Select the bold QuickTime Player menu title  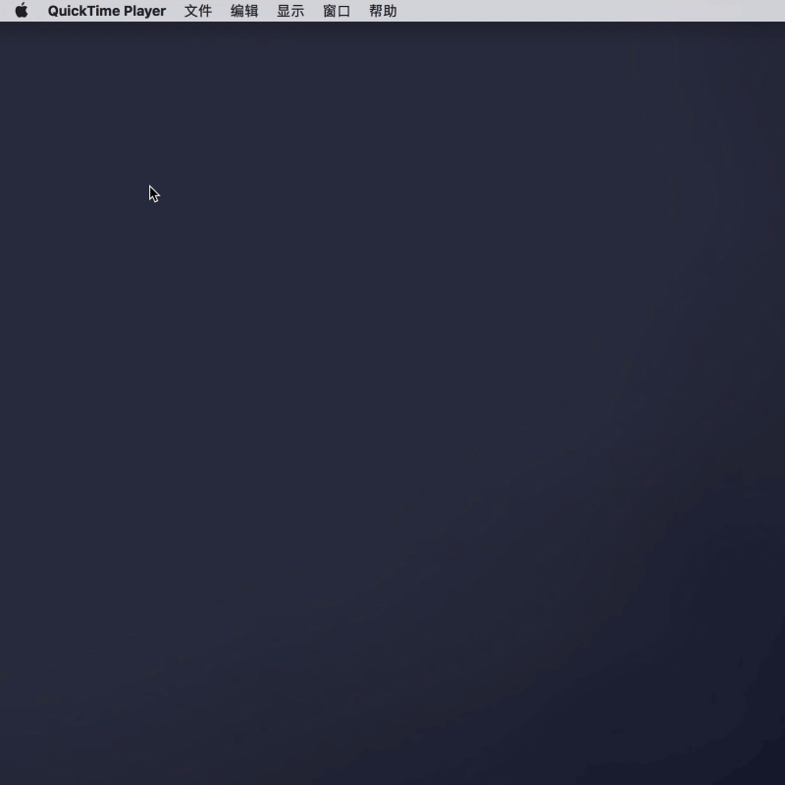(107, 11)
